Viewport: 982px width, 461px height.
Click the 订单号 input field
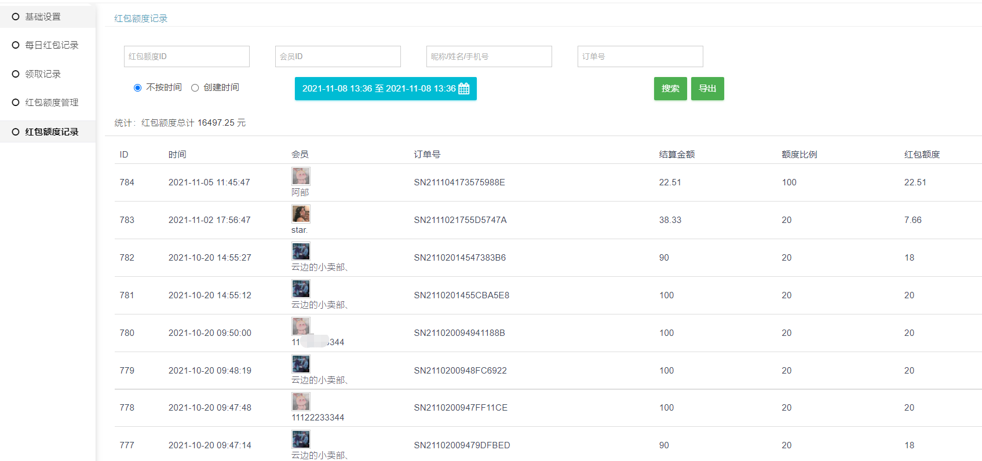pyautogui.click(x=640, y=57)
